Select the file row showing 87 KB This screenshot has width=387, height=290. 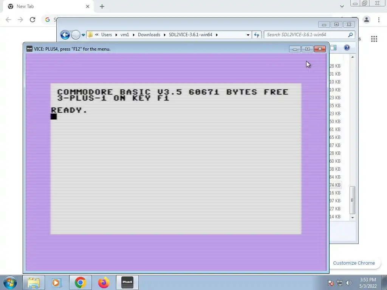click(335, 145)
